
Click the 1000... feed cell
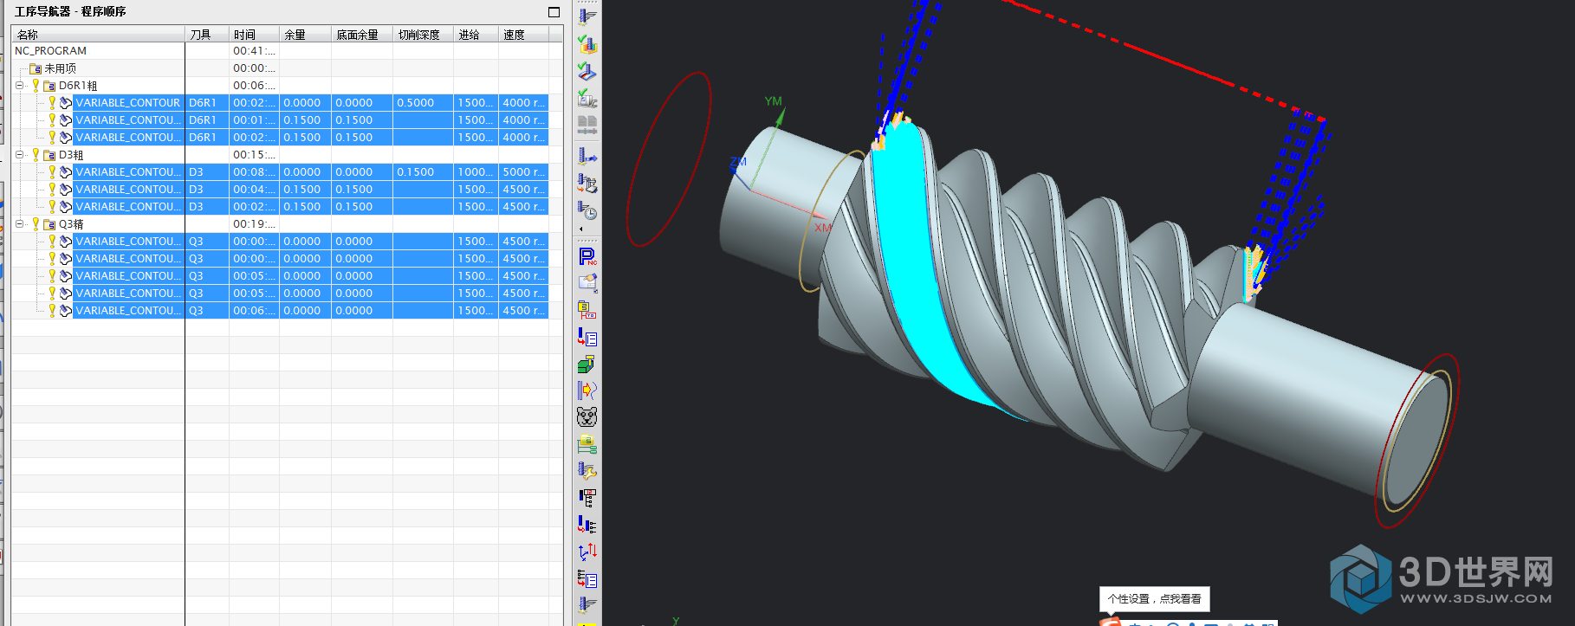coord(476,172)
